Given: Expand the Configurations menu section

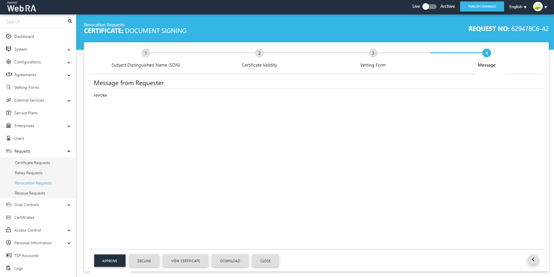Looking at the screenshot, I should (x=69, y=62).
